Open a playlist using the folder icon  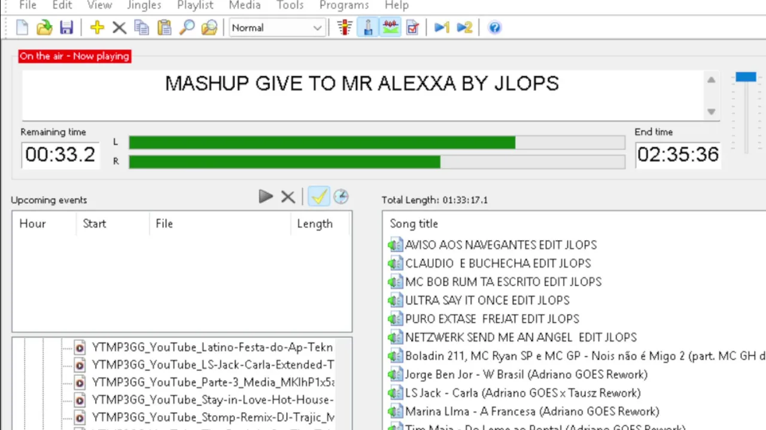click(44, 27)
